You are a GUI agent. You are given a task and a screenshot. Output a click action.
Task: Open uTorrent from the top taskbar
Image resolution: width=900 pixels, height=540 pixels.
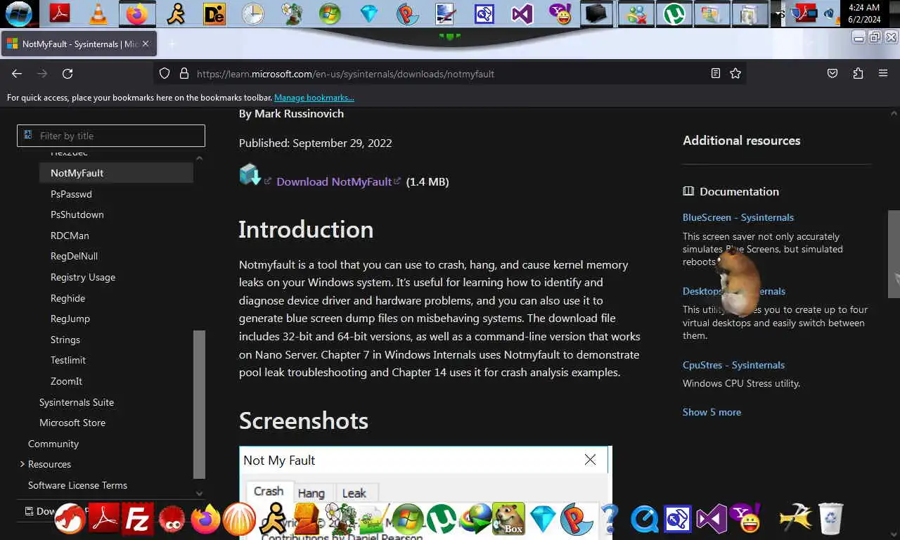coord(674,13)
